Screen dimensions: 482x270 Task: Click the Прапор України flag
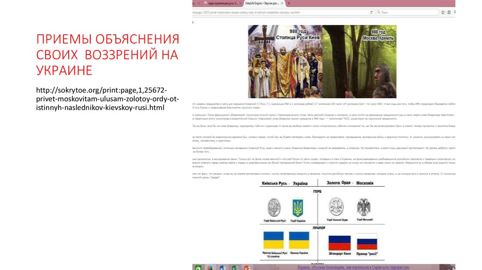tap(299, 240)
